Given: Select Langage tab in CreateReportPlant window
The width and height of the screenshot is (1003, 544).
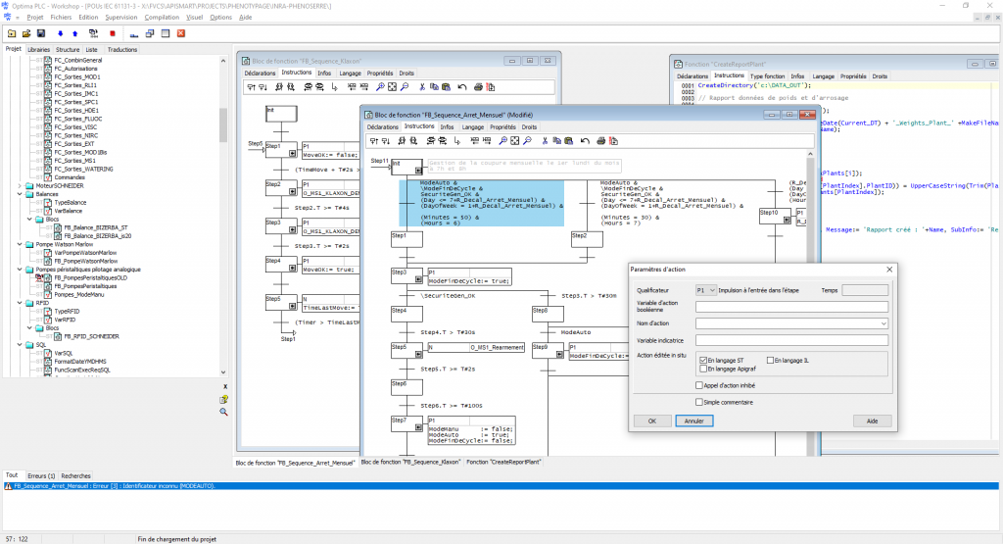Looking at the screenshot, I should tap(823, 76).
